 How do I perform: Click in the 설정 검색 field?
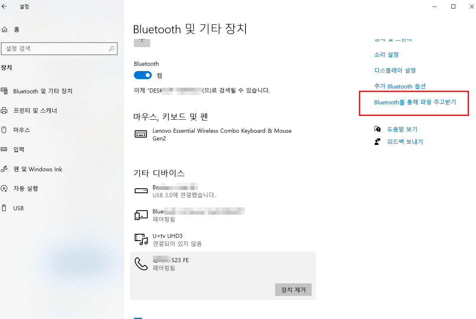tap(59, 49)
